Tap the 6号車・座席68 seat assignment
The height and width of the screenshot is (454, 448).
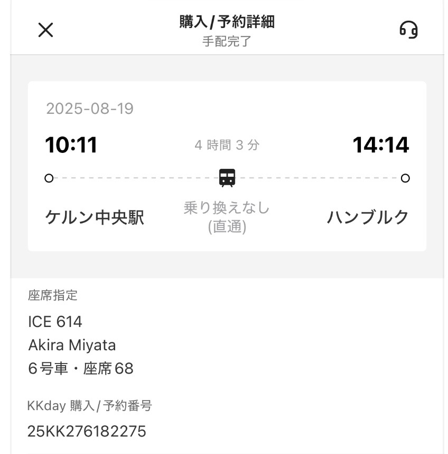click(81, 368)
